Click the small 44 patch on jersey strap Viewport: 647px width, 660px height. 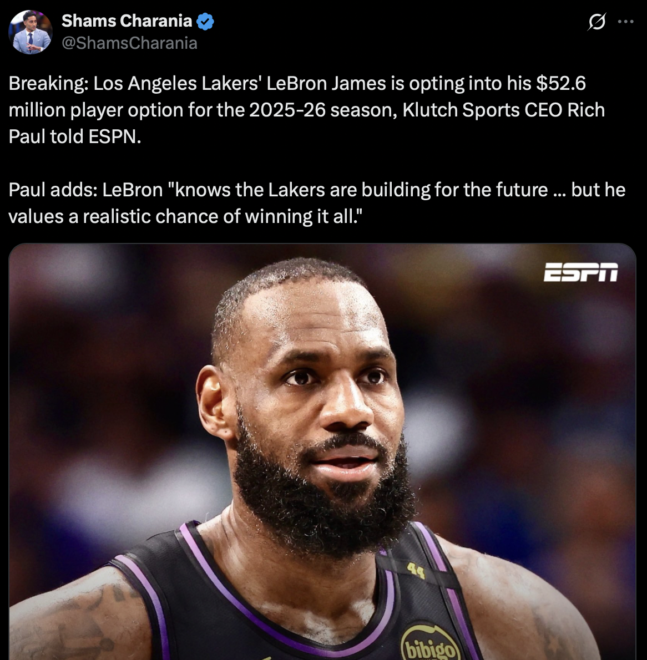416,571
